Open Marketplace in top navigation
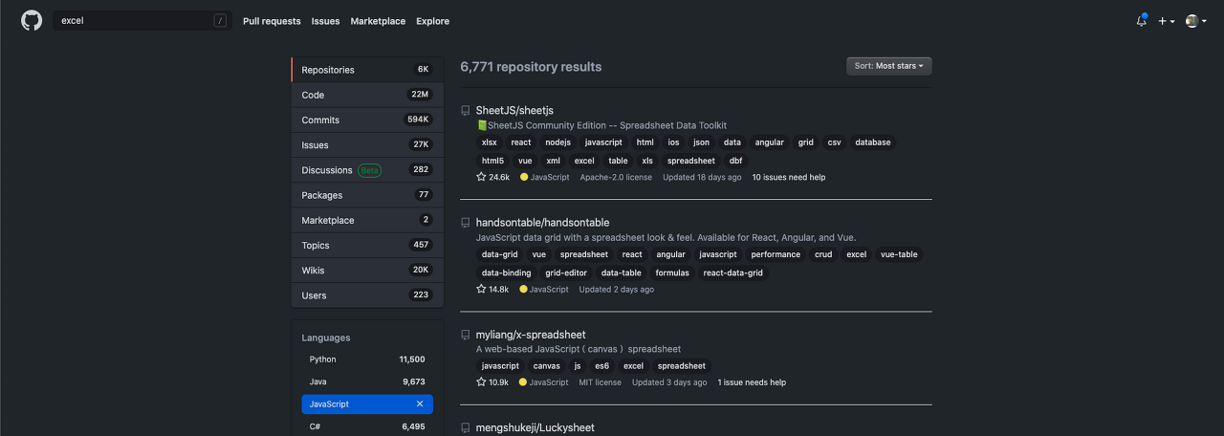The image size is (1224, 436). [x=378, y=21]
